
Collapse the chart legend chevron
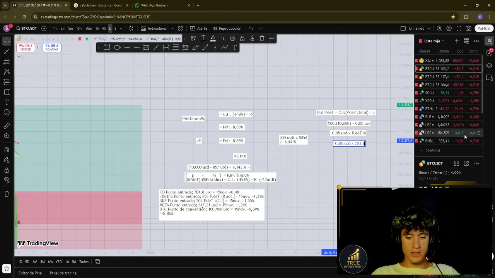[x=19, y=57]
